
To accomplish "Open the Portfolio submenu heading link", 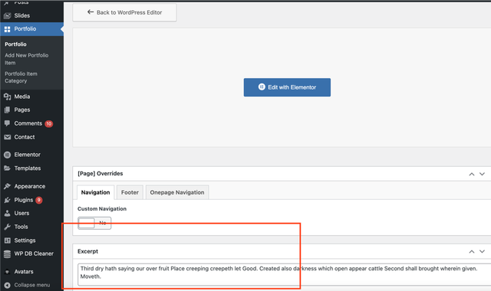I will [15, 44].
